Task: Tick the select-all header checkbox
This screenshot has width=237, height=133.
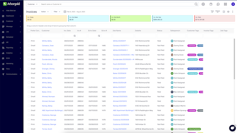Action: [29, 30]
